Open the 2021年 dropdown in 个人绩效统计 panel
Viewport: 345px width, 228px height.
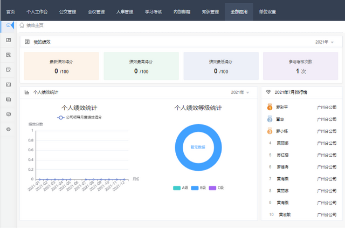pos(240,92)
